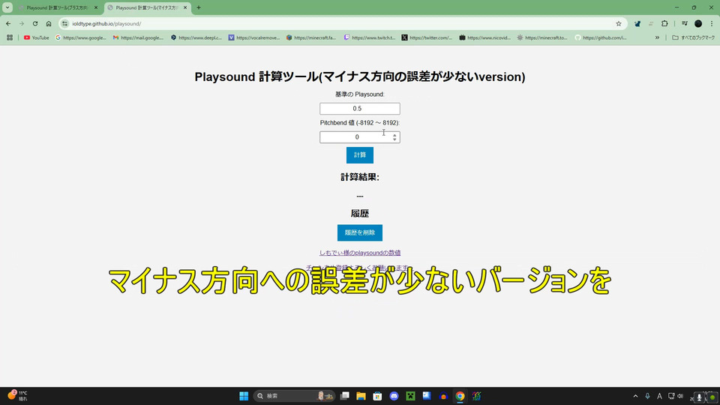Screen dimensions: 720x405
Task: Go back with the browser back arrow
Action: (x=8, y=23)
